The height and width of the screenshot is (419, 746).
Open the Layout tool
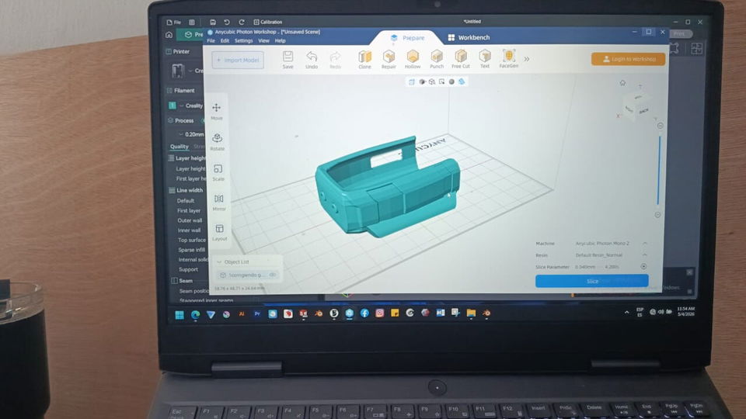tap(219, 232)
